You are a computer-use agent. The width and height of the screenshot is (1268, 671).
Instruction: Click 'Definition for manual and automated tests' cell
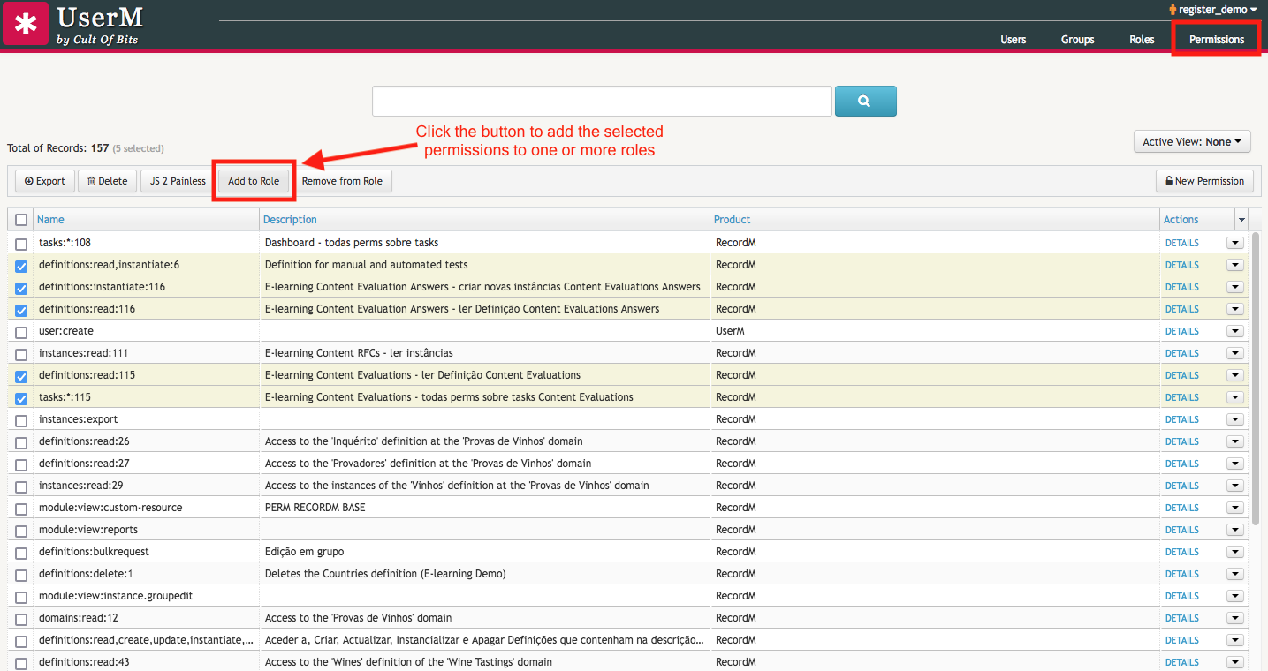[485, 265]
